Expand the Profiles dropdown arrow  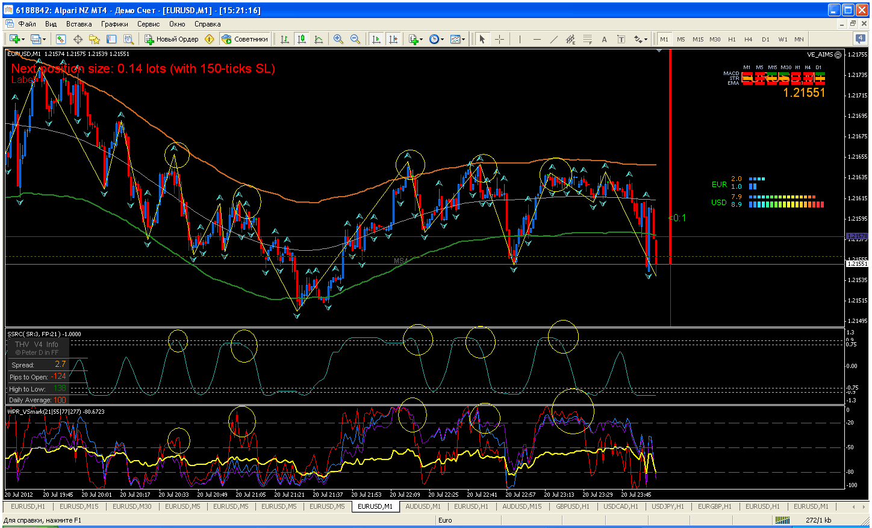pyautogui.click(x=44, y=39)
